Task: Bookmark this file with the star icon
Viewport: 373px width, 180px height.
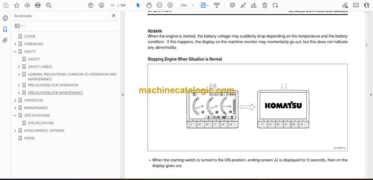Action: click(17, 5)
